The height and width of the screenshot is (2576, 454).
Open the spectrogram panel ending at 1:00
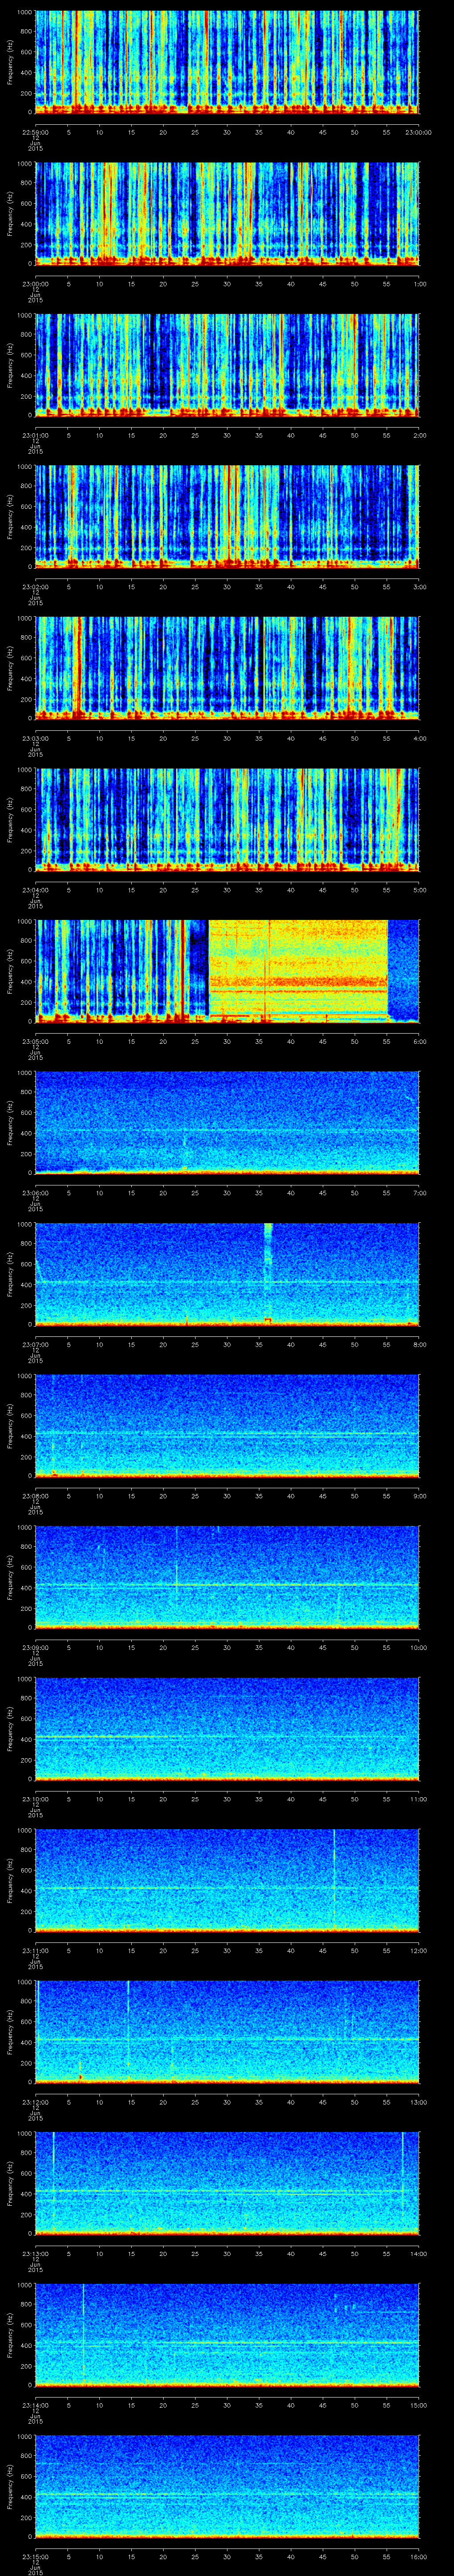tap(227, 214)
